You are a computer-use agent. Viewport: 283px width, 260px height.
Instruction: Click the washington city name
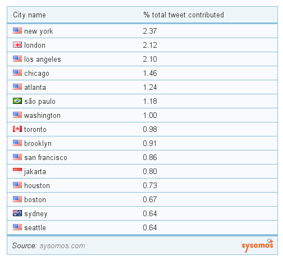point(42,116)
